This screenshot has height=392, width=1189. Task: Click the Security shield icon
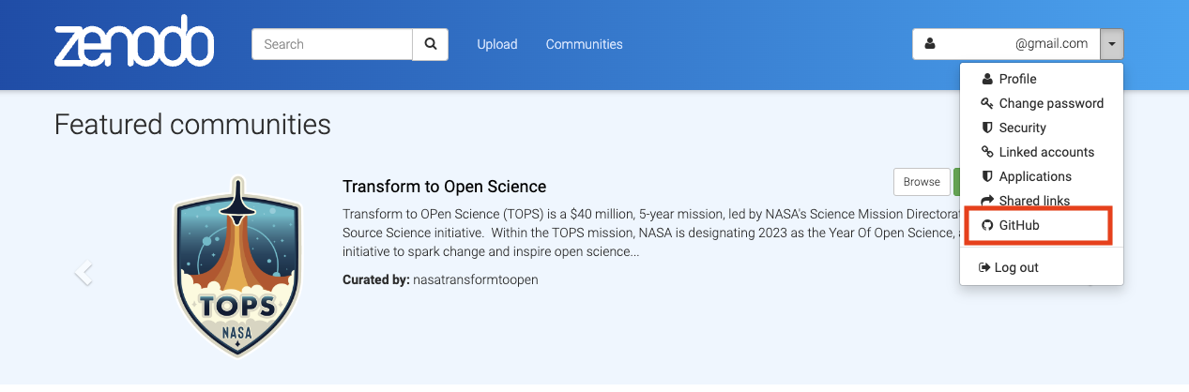point(986,128)
